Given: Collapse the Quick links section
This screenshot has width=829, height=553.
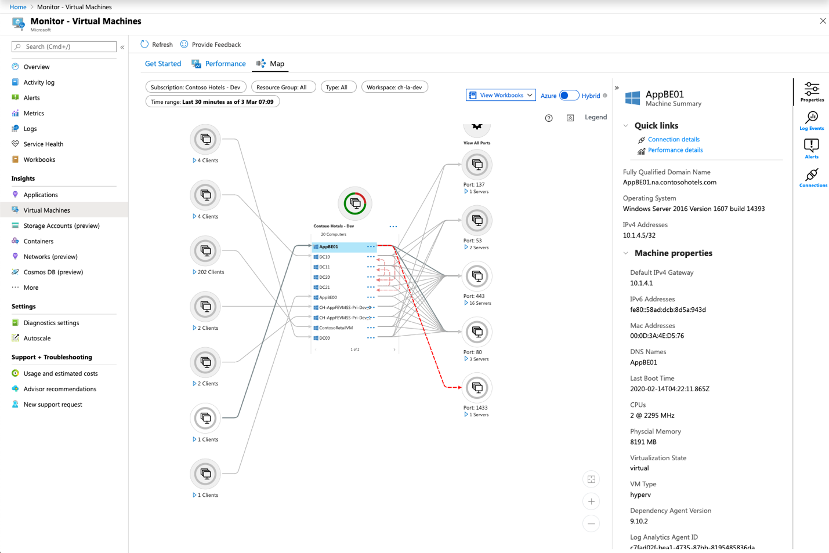Looking at the screenshot, I should click(x=626, y=126).
